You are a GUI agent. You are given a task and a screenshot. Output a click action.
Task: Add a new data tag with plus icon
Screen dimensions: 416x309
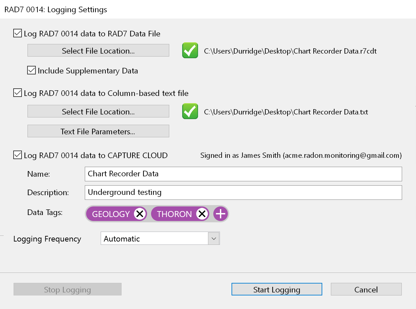coord(221,214)
